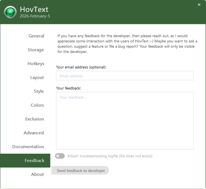206x189 pixels.
Task: Open the Style settings tab
Action: [x=39, y=91]
